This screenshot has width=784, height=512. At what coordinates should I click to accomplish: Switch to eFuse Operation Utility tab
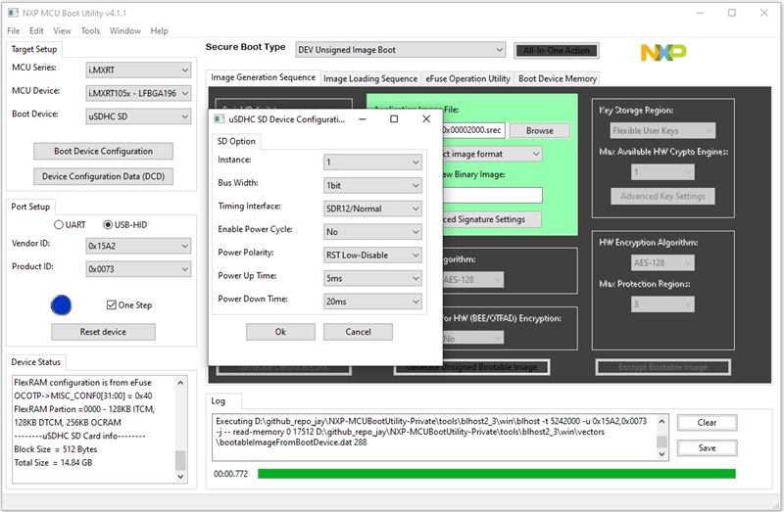point(467,78)
